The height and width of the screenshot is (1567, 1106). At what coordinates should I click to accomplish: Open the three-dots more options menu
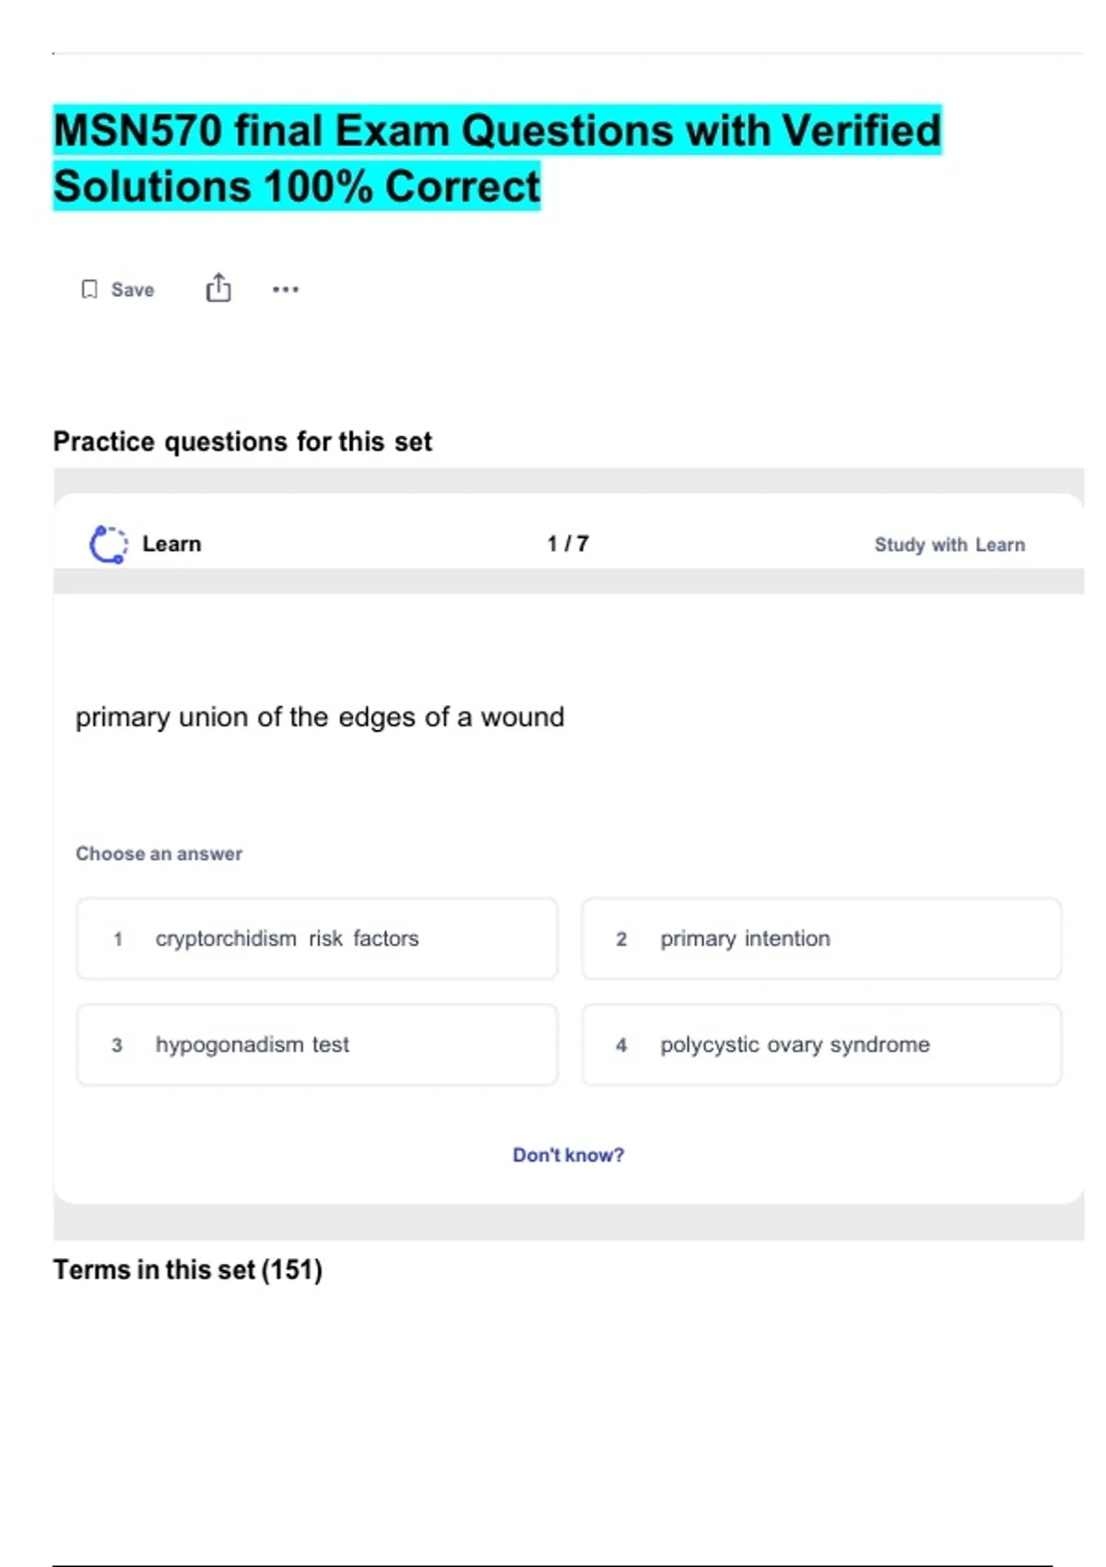286,289
